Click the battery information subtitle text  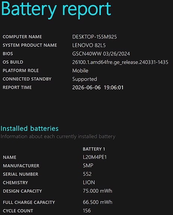(x=58, y=136)
